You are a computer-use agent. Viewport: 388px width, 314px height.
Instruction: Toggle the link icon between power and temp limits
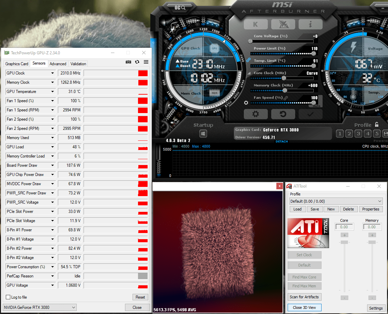248,60
